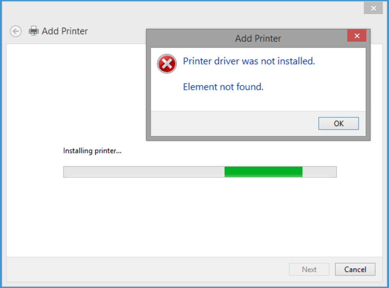Click the grey footer strip of error dialog
Viewport: 389px width, 288px height.
233,123
